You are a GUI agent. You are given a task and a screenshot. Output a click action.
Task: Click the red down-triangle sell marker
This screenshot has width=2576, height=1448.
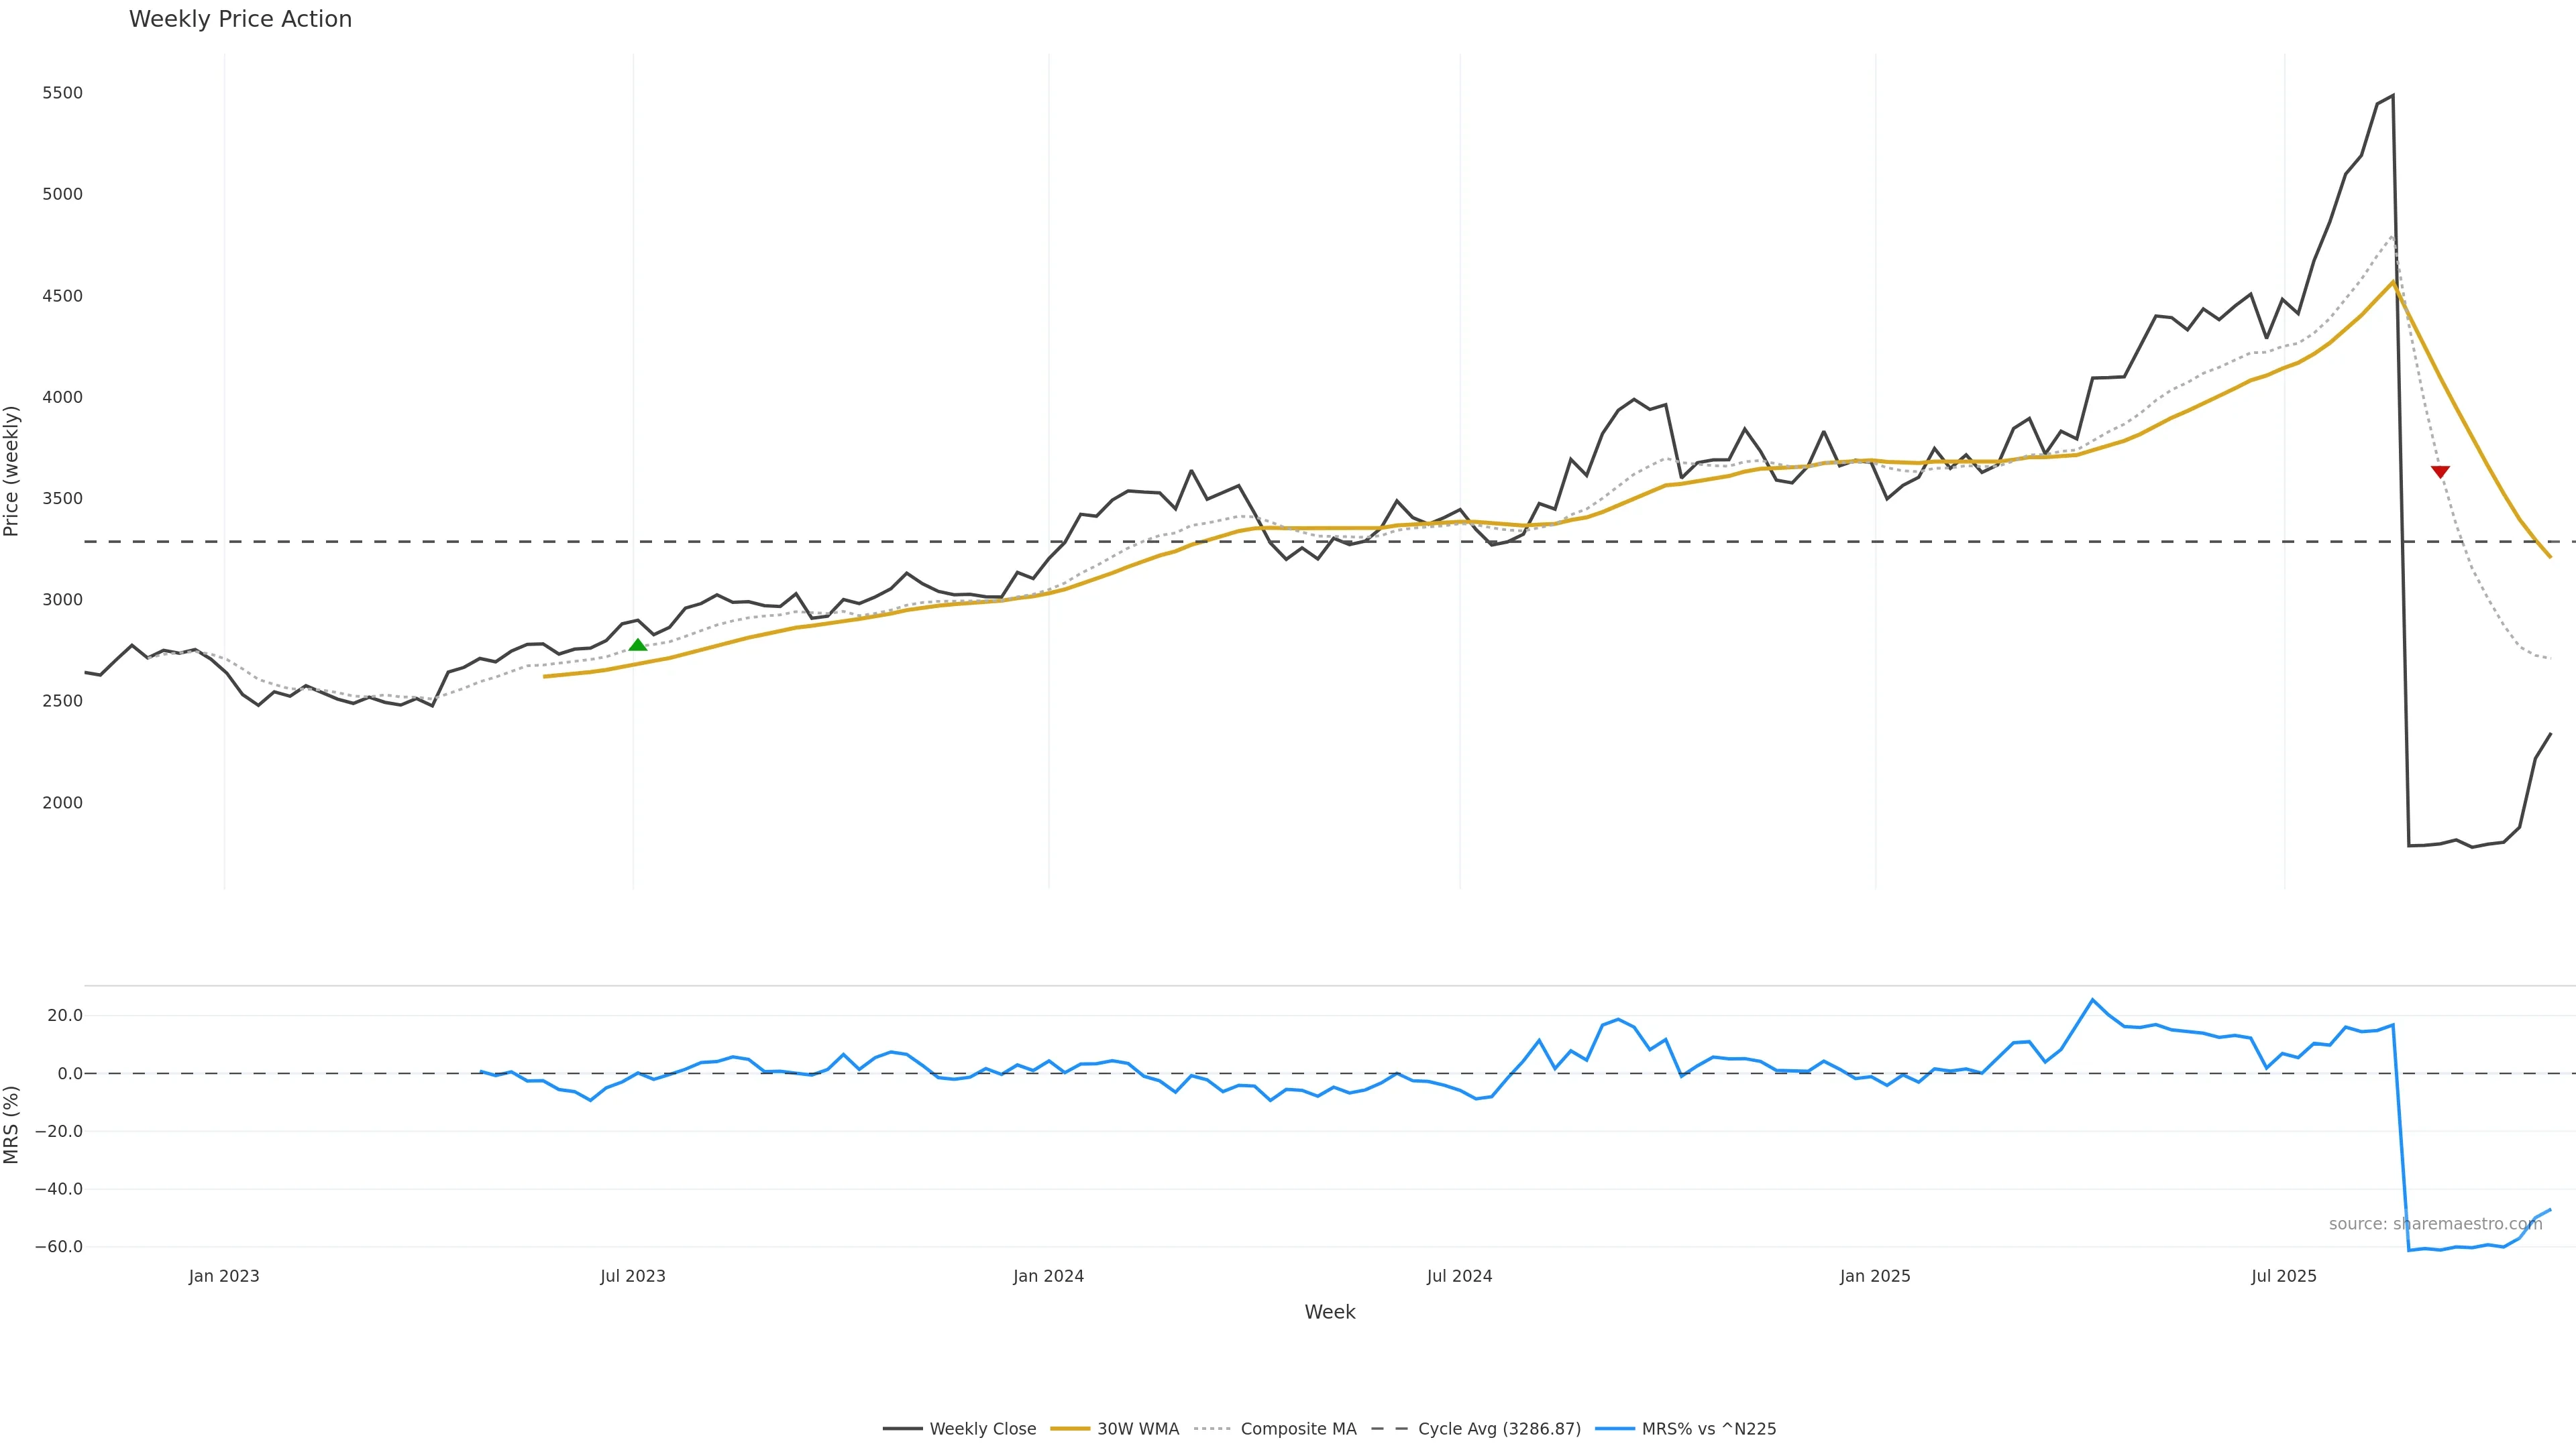(2440, 472)
